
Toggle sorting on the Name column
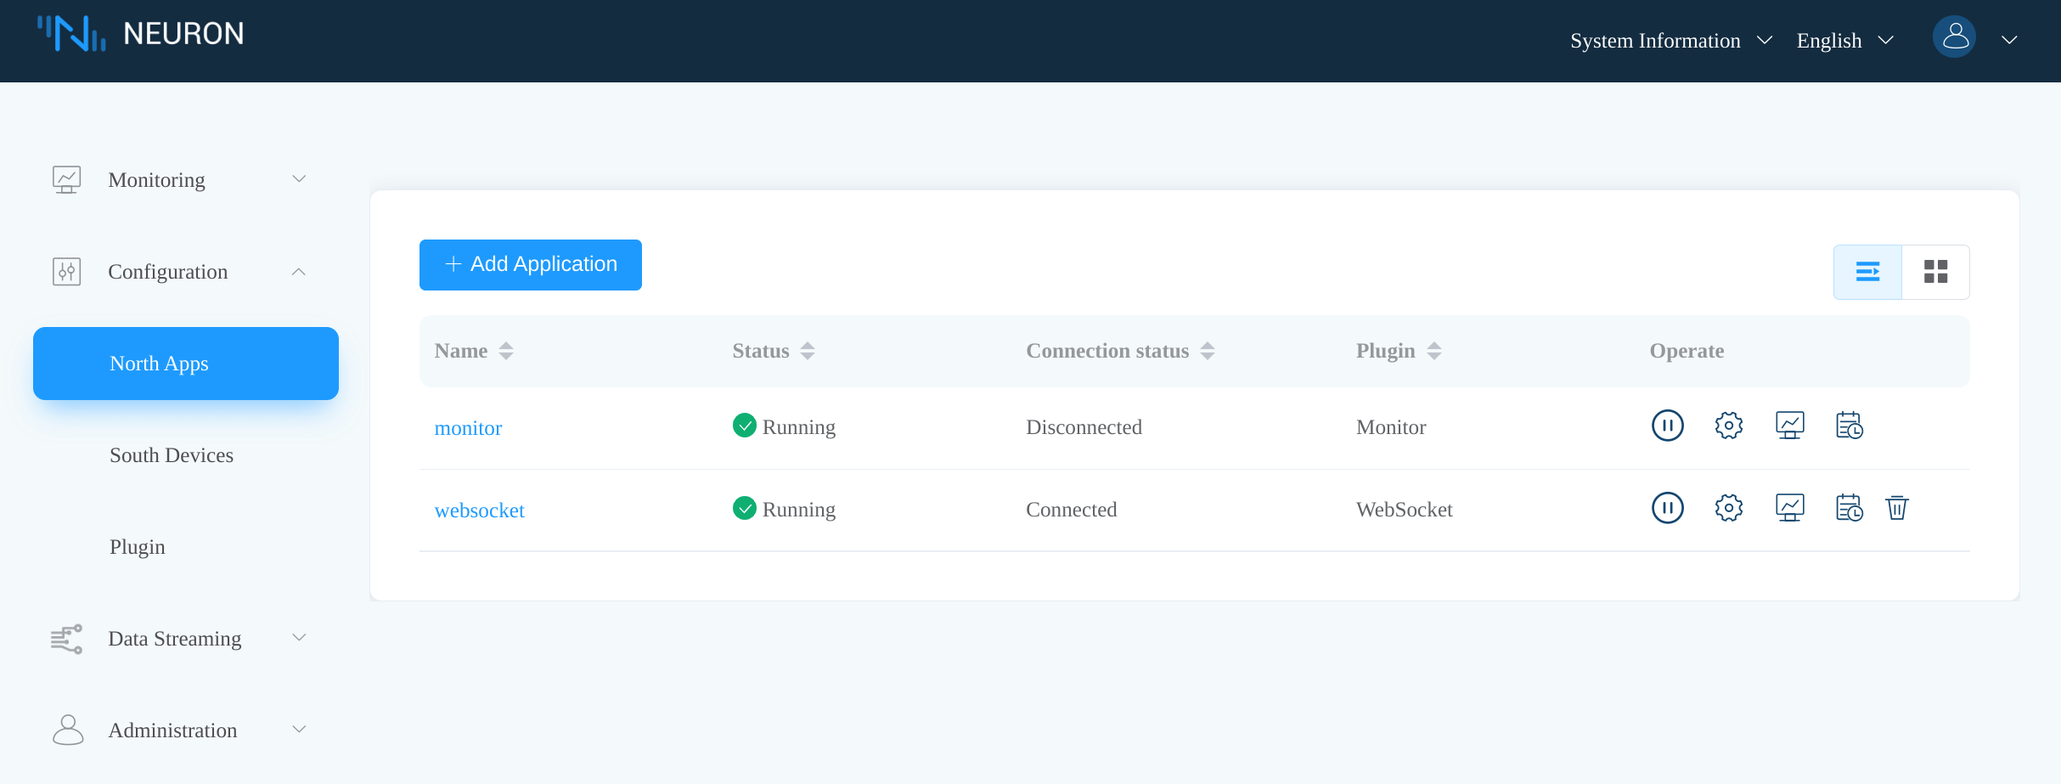click(504, 350)
